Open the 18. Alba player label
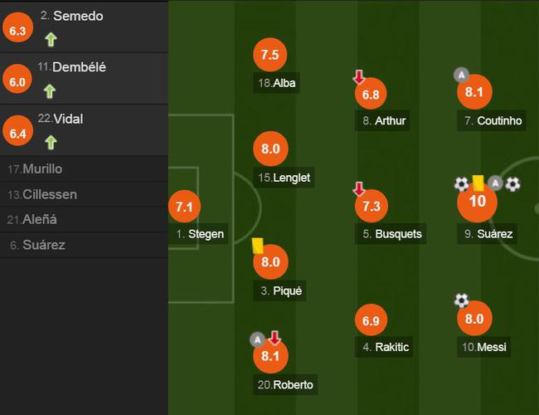Image resolution: width=539 pixels, height=415 pixels. pos(276,82)
